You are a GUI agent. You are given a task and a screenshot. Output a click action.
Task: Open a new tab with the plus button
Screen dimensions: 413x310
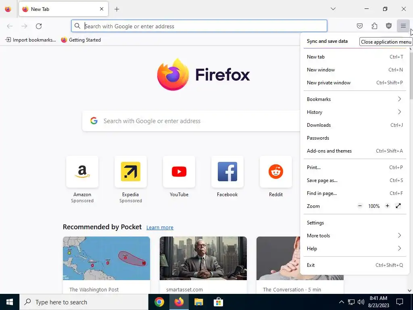click(117, 9)
